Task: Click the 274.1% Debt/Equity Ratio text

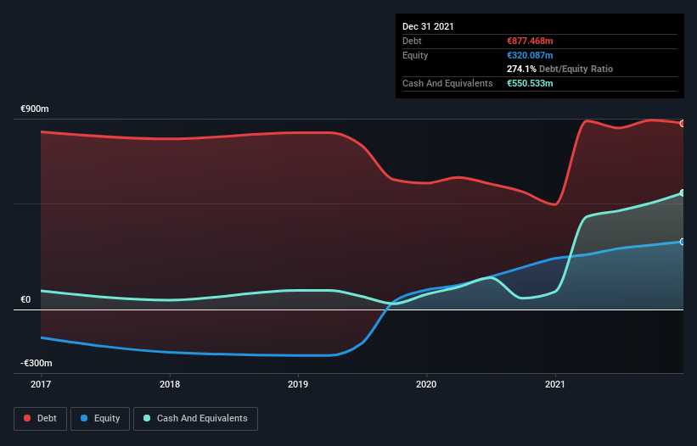Action: click(x=559, y=70)
